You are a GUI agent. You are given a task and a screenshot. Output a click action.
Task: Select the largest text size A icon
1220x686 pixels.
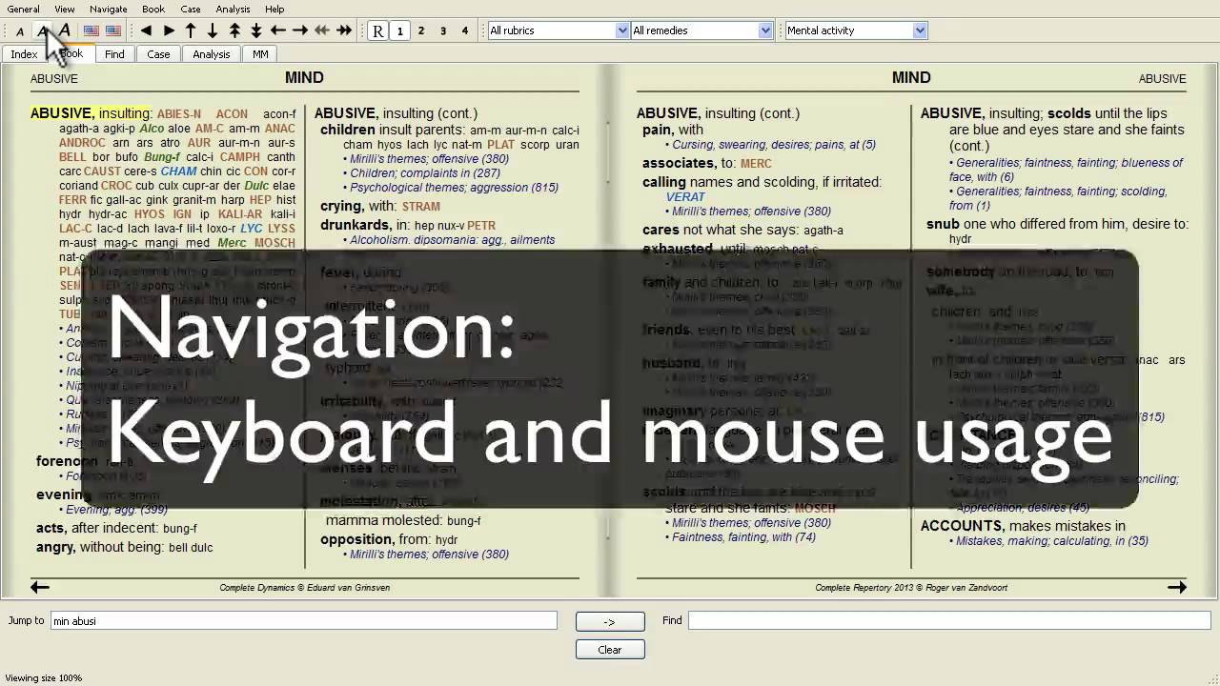click(64, 31)
